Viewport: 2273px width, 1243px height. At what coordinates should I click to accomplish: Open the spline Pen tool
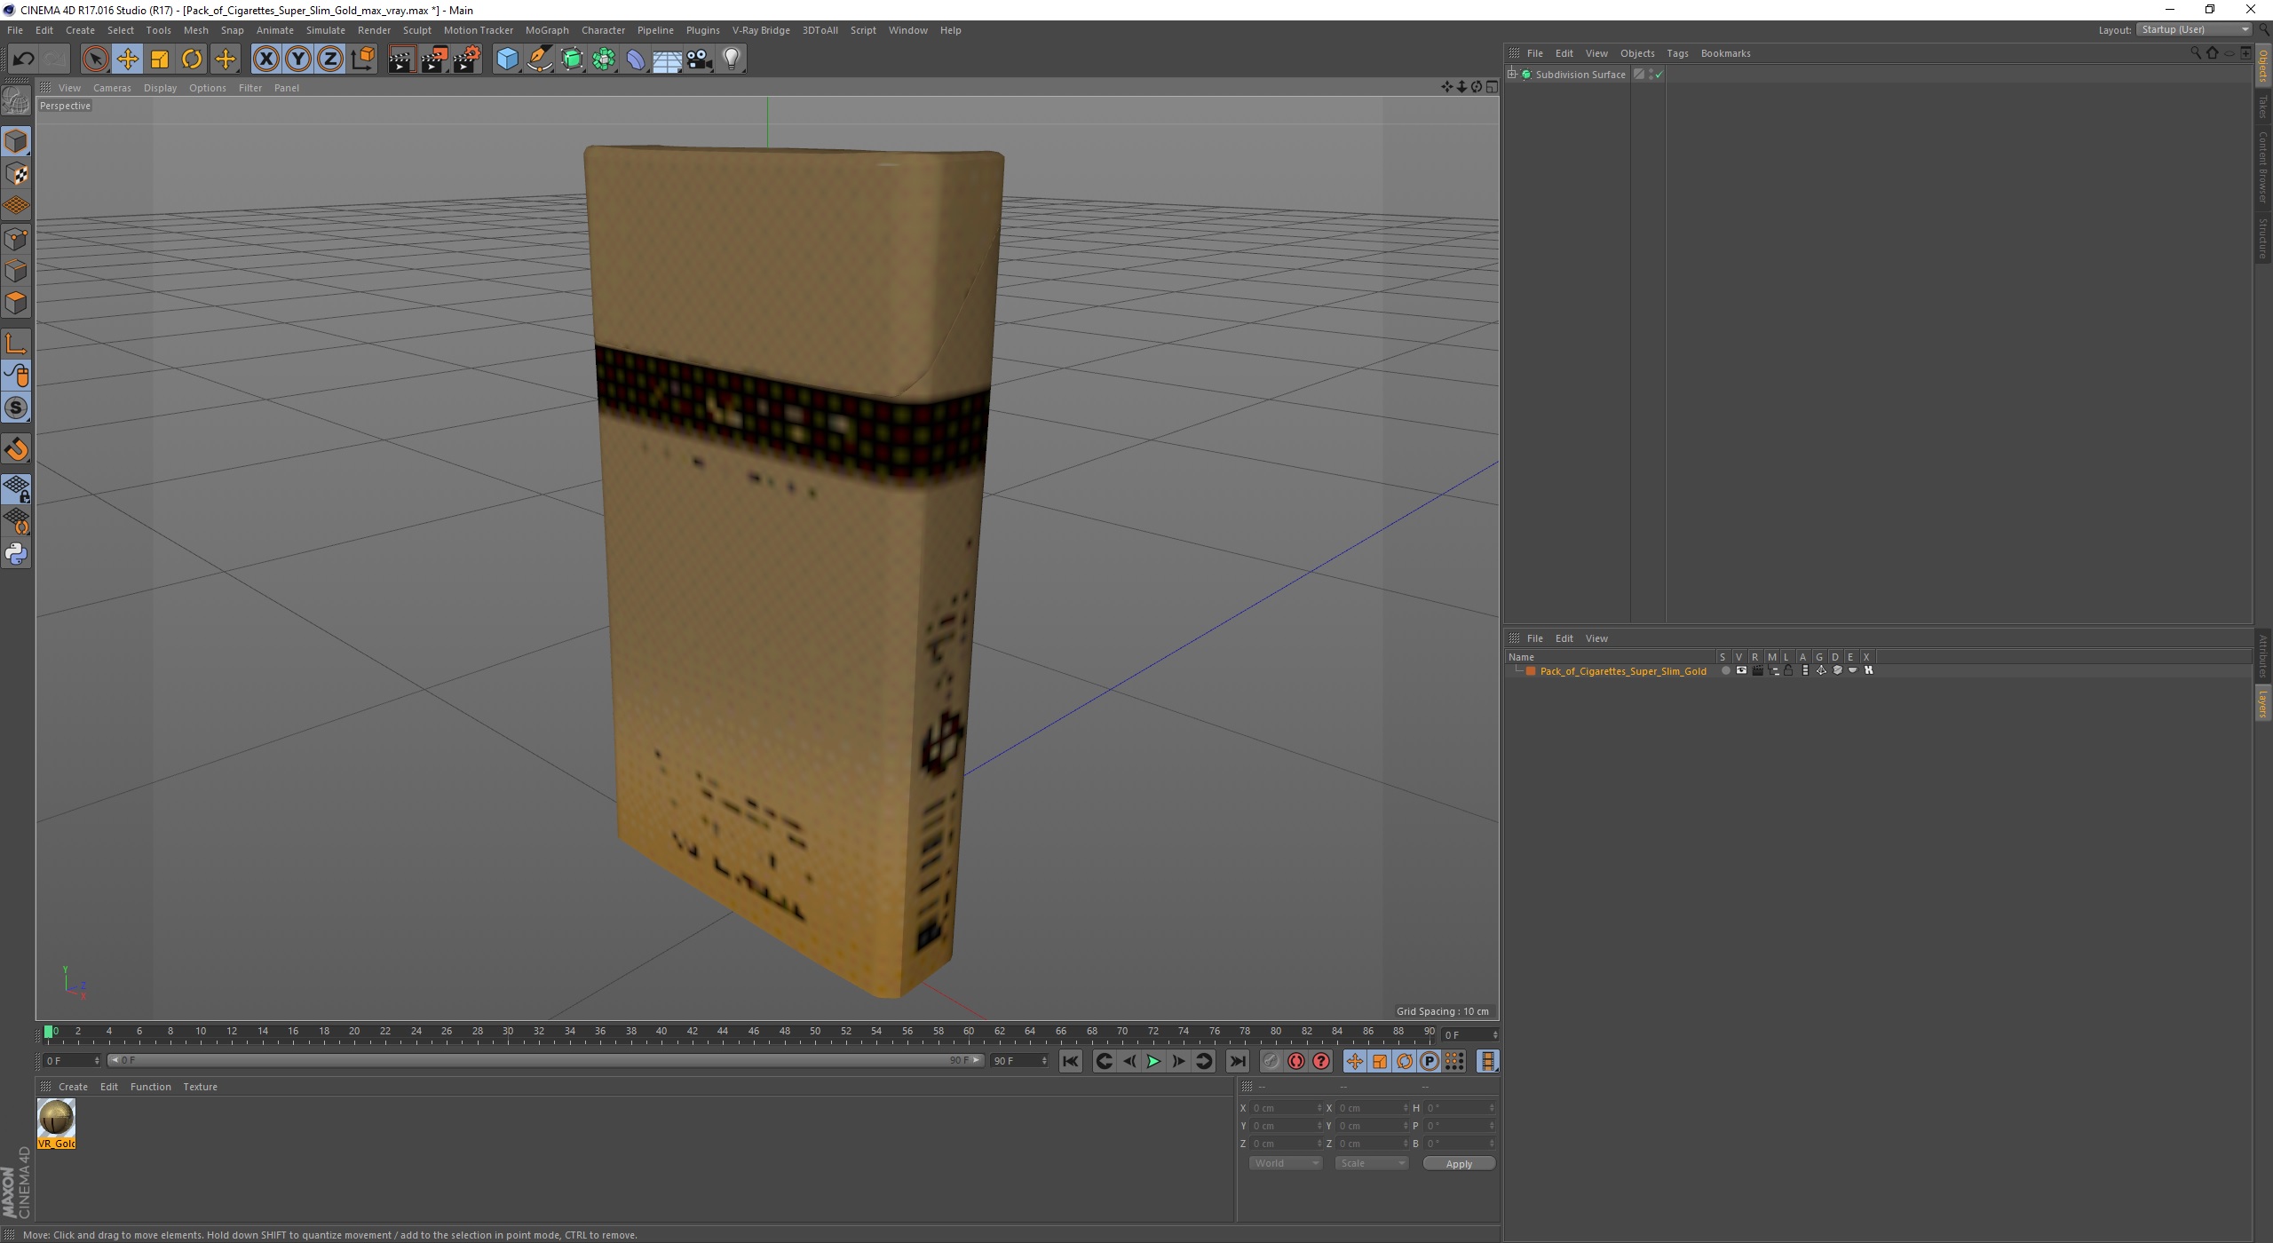click(x=540, y=59)
